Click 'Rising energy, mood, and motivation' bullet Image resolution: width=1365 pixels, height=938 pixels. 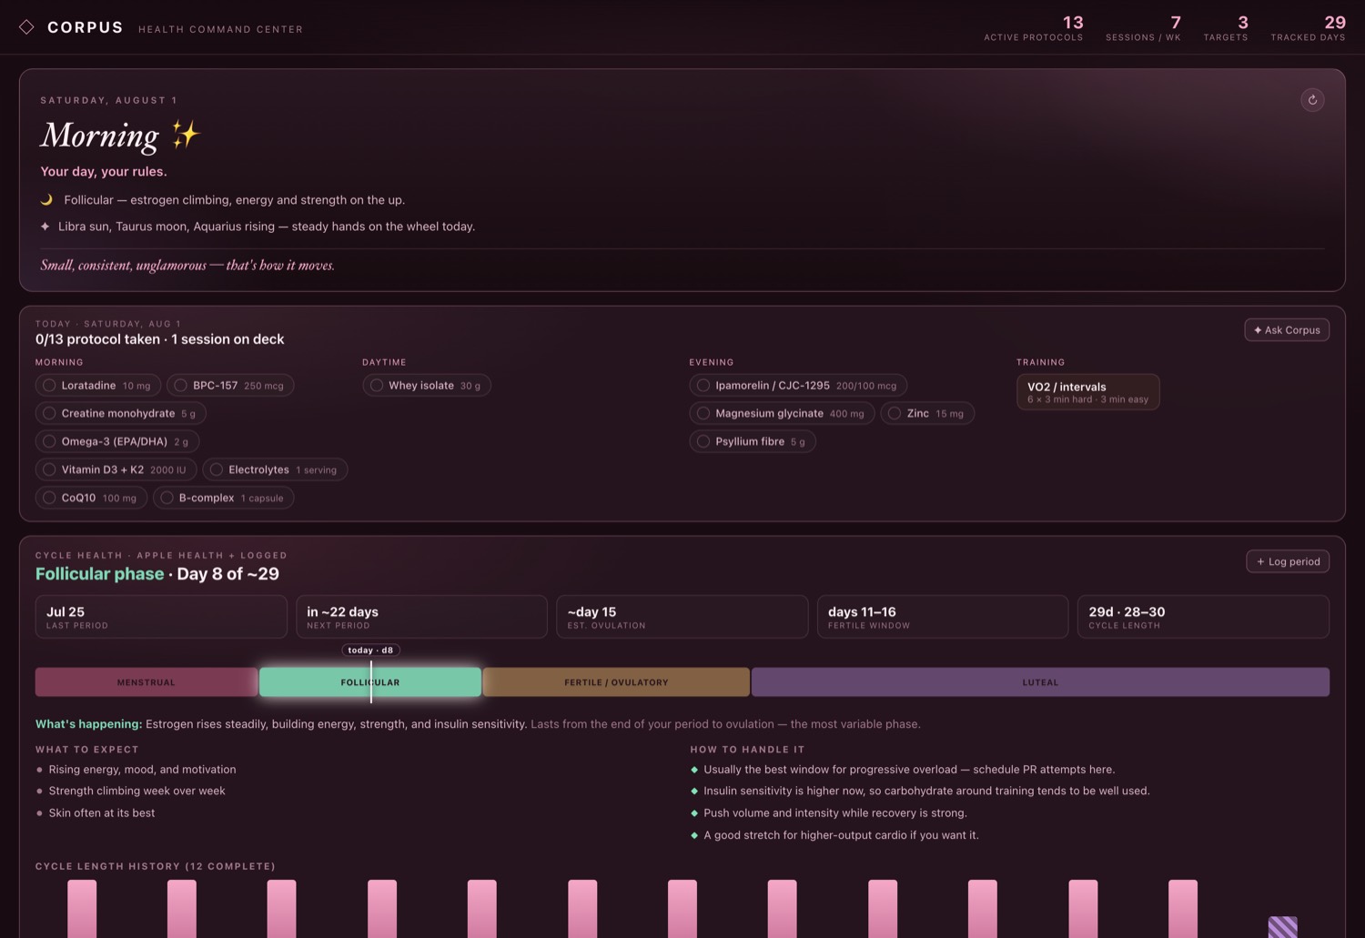pos(143,769)
